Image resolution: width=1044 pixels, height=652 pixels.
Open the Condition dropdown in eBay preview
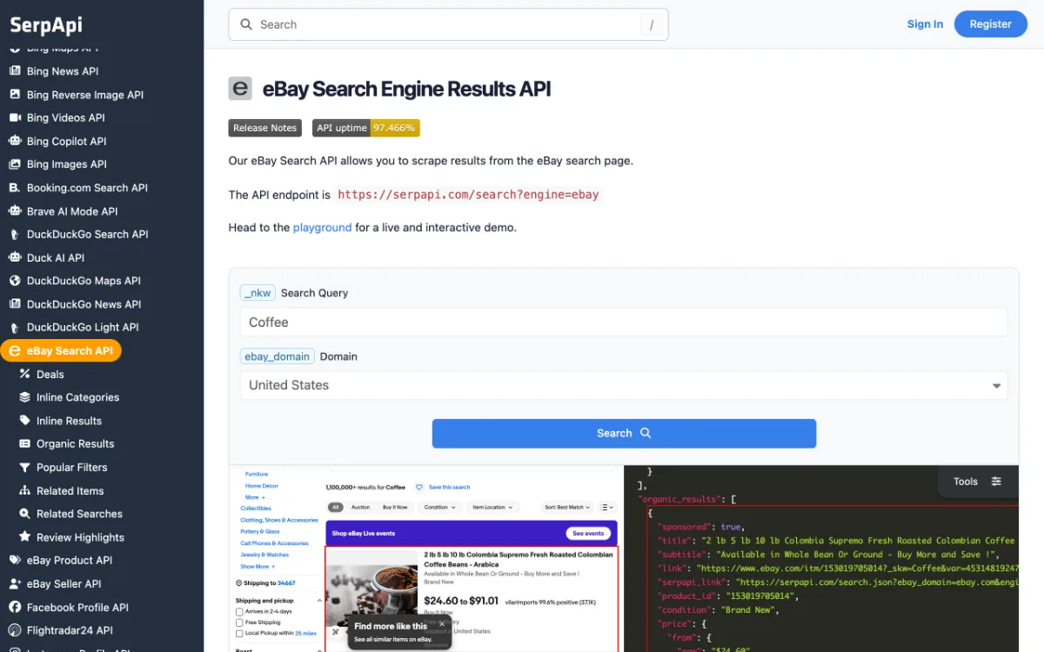click(x=439, y=507)
